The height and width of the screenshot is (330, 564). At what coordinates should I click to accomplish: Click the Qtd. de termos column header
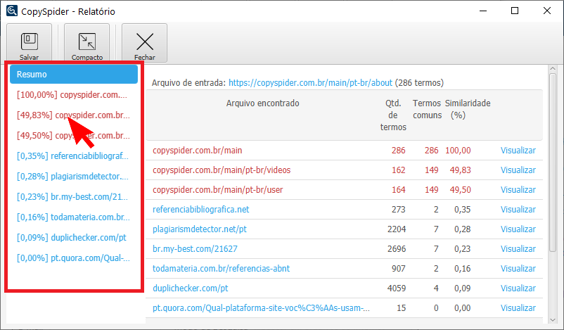(393, 115)
